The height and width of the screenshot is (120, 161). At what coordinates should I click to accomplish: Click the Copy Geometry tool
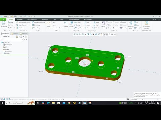[22, 25]
